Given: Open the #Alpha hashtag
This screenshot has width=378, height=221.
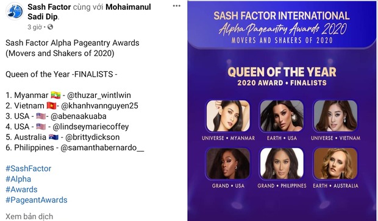Looking at the screenshot, I should pyautogui.click(x=18, y=179).
